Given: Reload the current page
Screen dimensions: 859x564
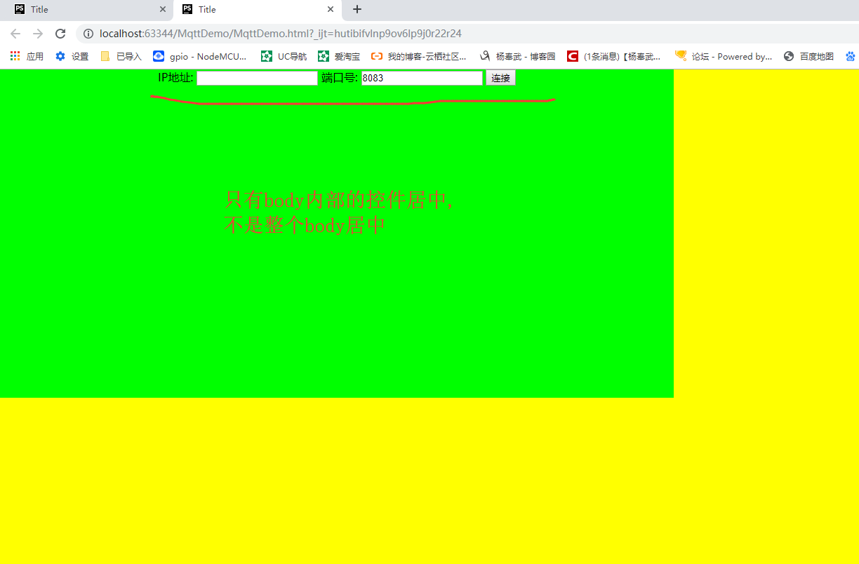Looking at the screenshot, I should 60,34.
